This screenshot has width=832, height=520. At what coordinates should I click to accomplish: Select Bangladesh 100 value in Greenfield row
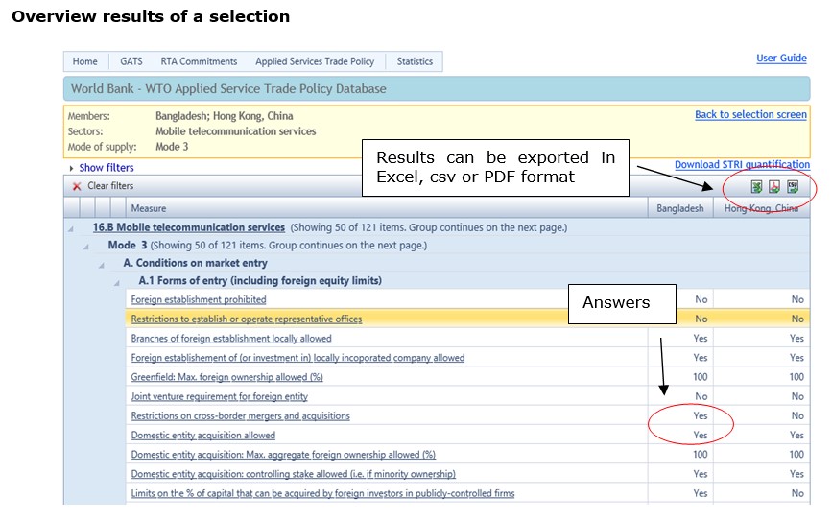700,377
